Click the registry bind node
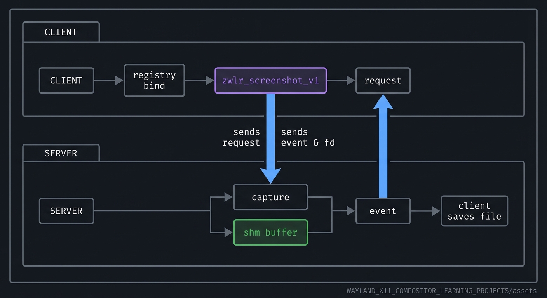The height and width of the screenshot is (298, 547). click(154, 80)
